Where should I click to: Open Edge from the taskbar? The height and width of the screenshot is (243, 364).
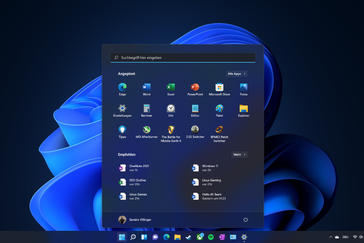click(x=166, y=237)
